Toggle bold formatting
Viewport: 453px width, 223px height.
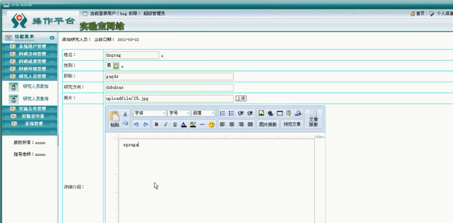pos(156,124)
